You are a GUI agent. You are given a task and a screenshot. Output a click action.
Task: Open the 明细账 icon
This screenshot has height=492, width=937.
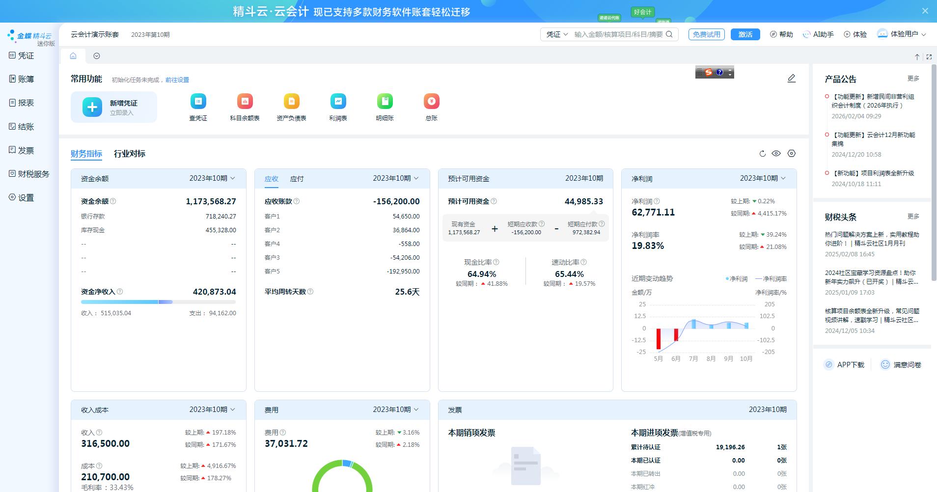(385, 102)
